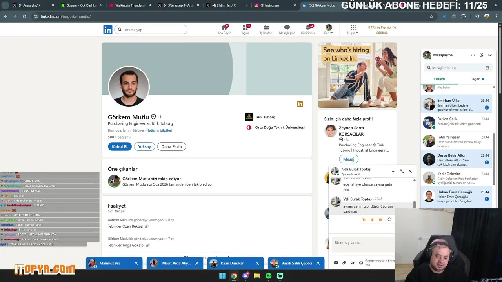Click the Bir mesaj yazın field
Viewport: 502px width, 282px height.
(364, 242)
